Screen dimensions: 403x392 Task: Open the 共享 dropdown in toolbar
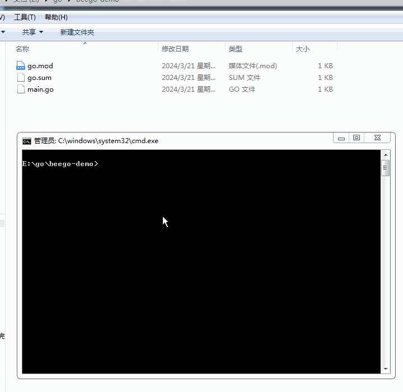pyautogui.click(x=32, y=32)
